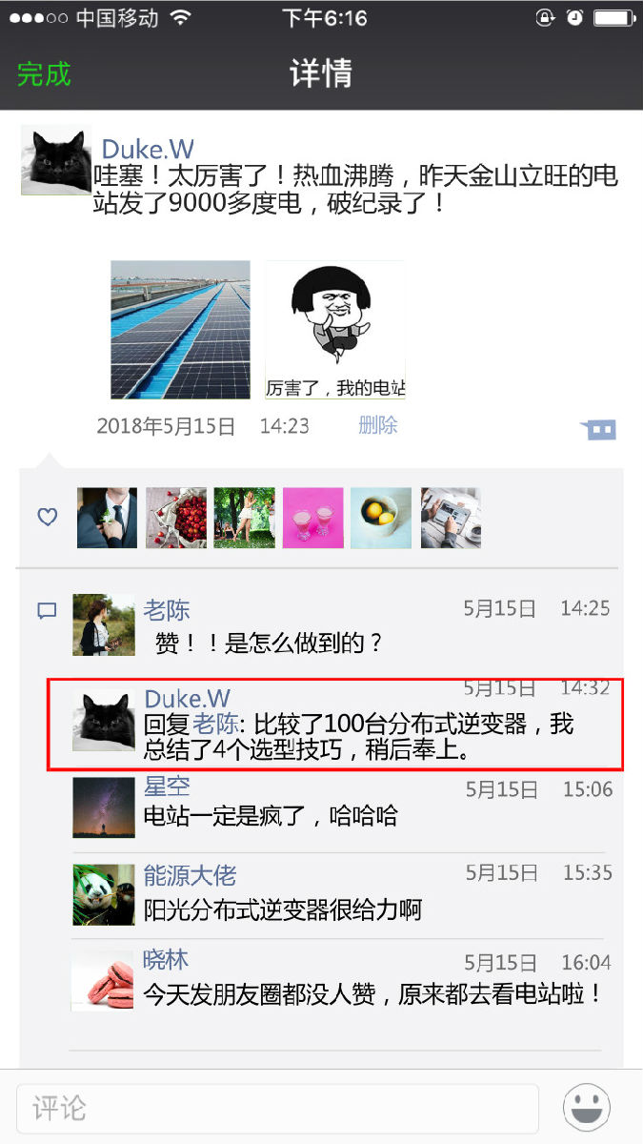Screen dimensions: 643x1144
Task: Open the solar panel photo thumbnail
Action: point(180,330)
